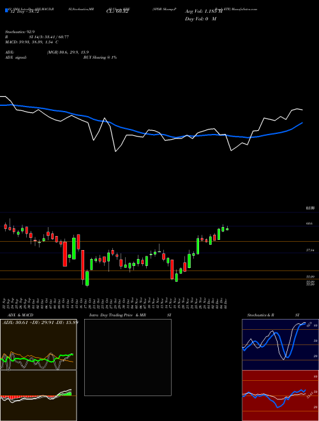Click the 'ADX signal:' label

[16, 57]
